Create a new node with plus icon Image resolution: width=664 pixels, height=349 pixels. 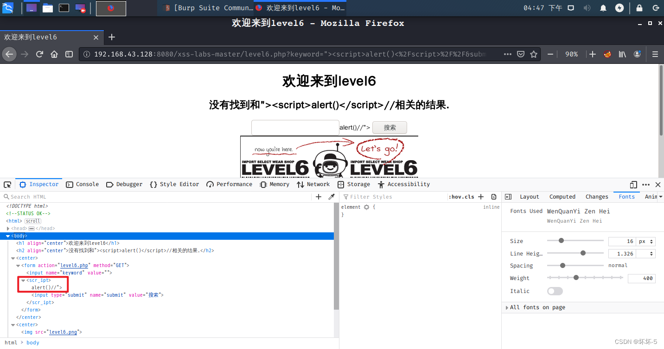click(319, 197)
